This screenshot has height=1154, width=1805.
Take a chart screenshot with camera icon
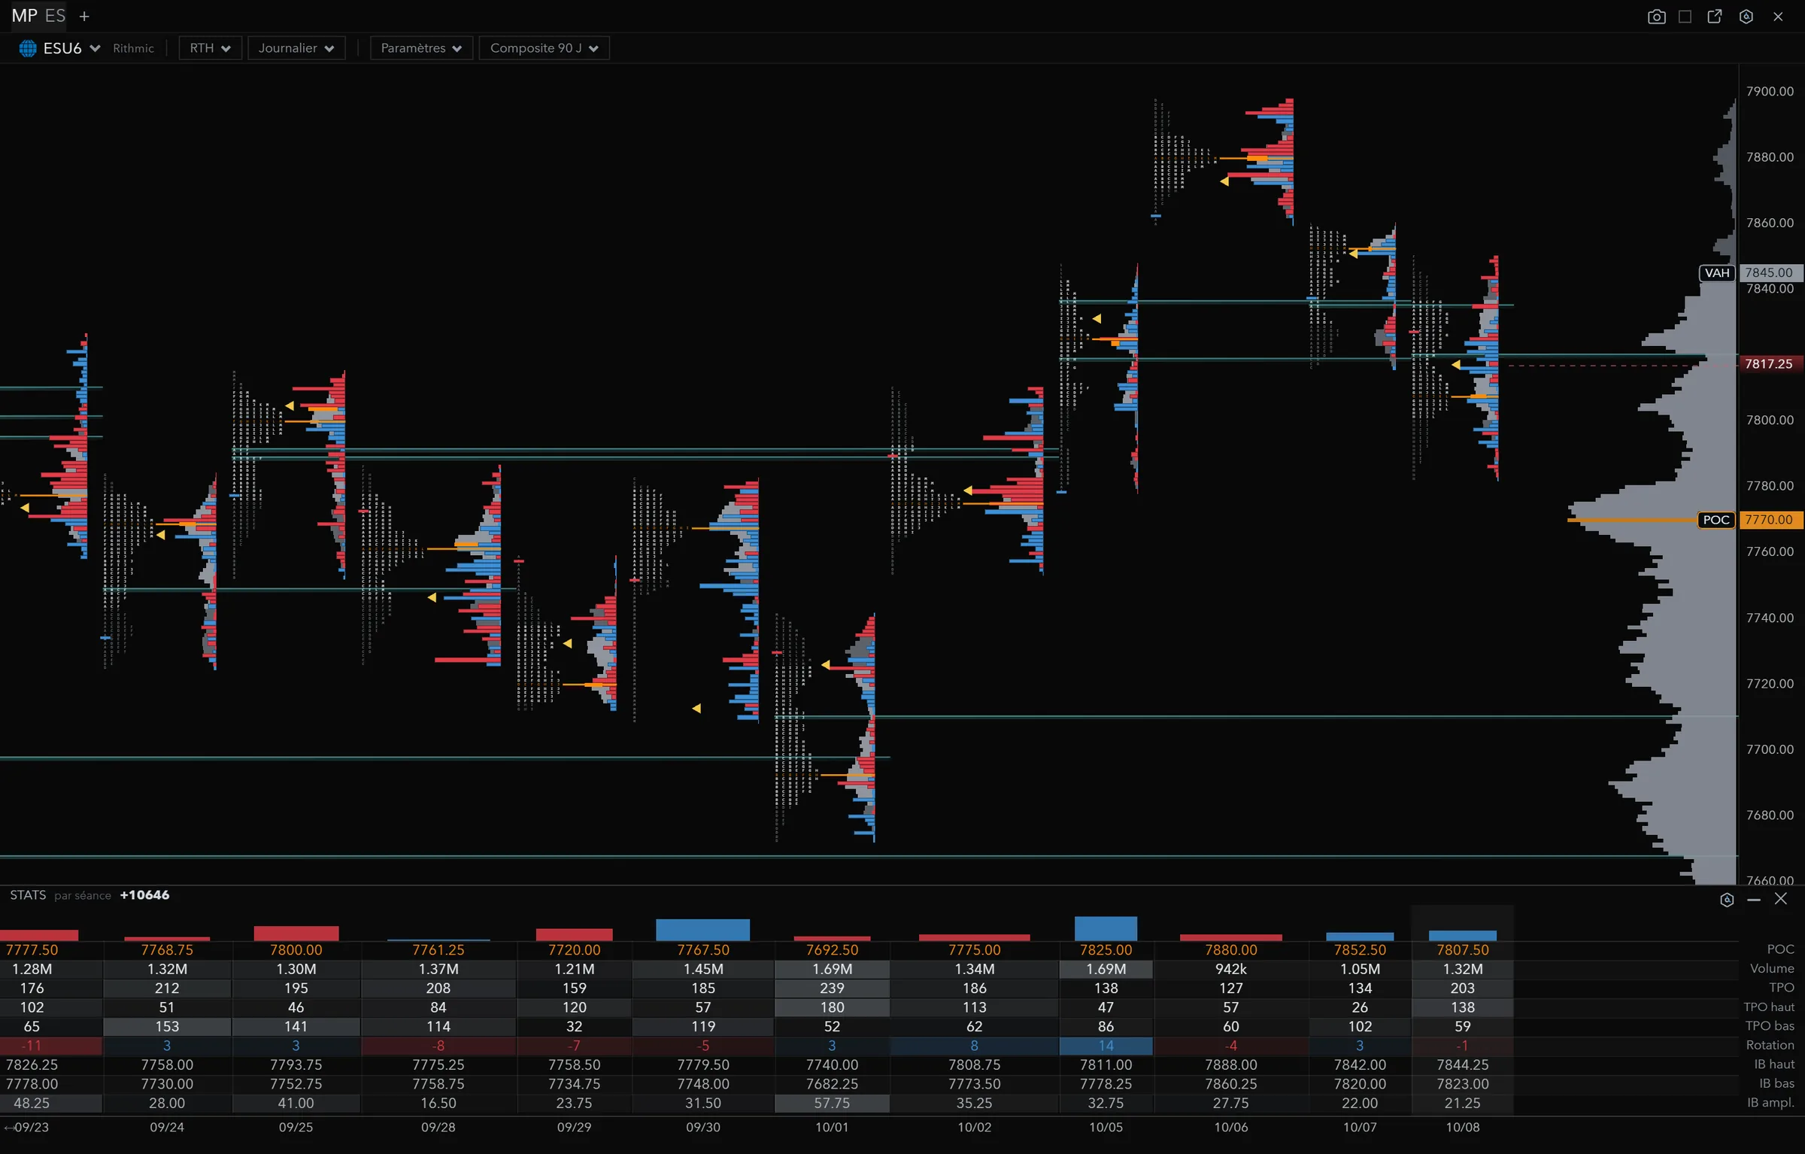coord(1656,17)
